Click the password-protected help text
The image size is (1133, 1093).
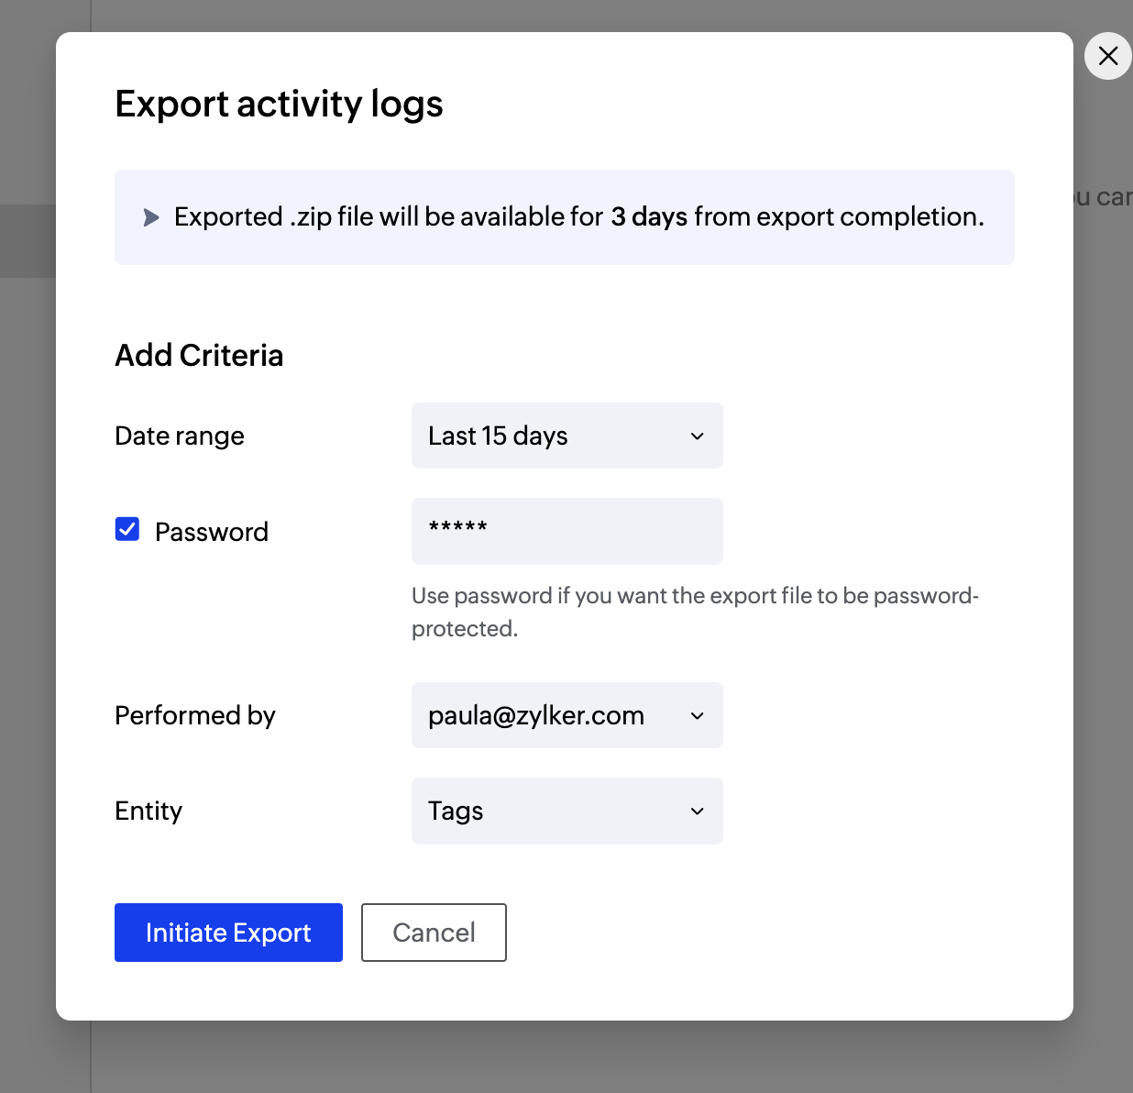click(695, 612)
